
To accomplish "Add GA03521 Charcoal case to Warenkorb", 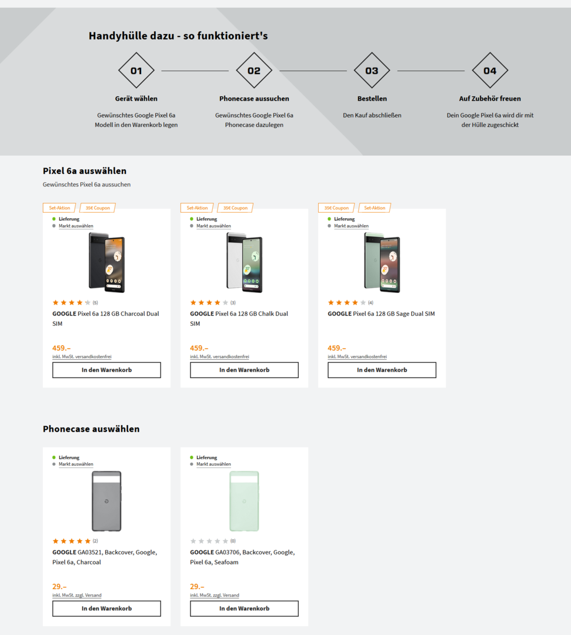I will pos(106,609).
